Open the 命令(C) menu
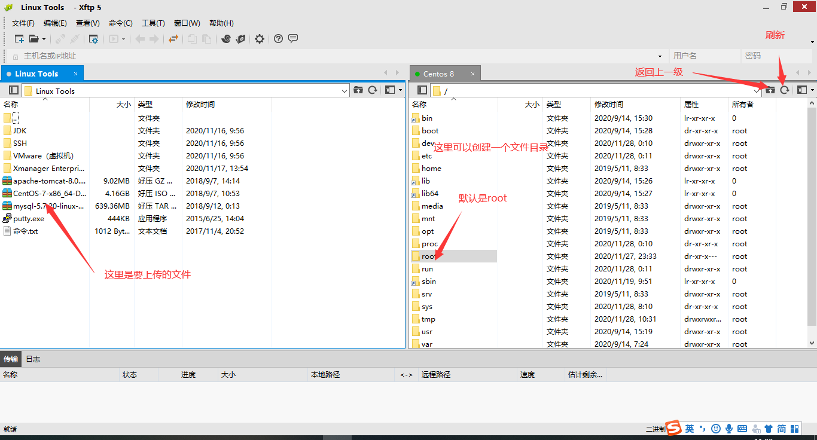The image size is (817, 440). pos(121,23)
